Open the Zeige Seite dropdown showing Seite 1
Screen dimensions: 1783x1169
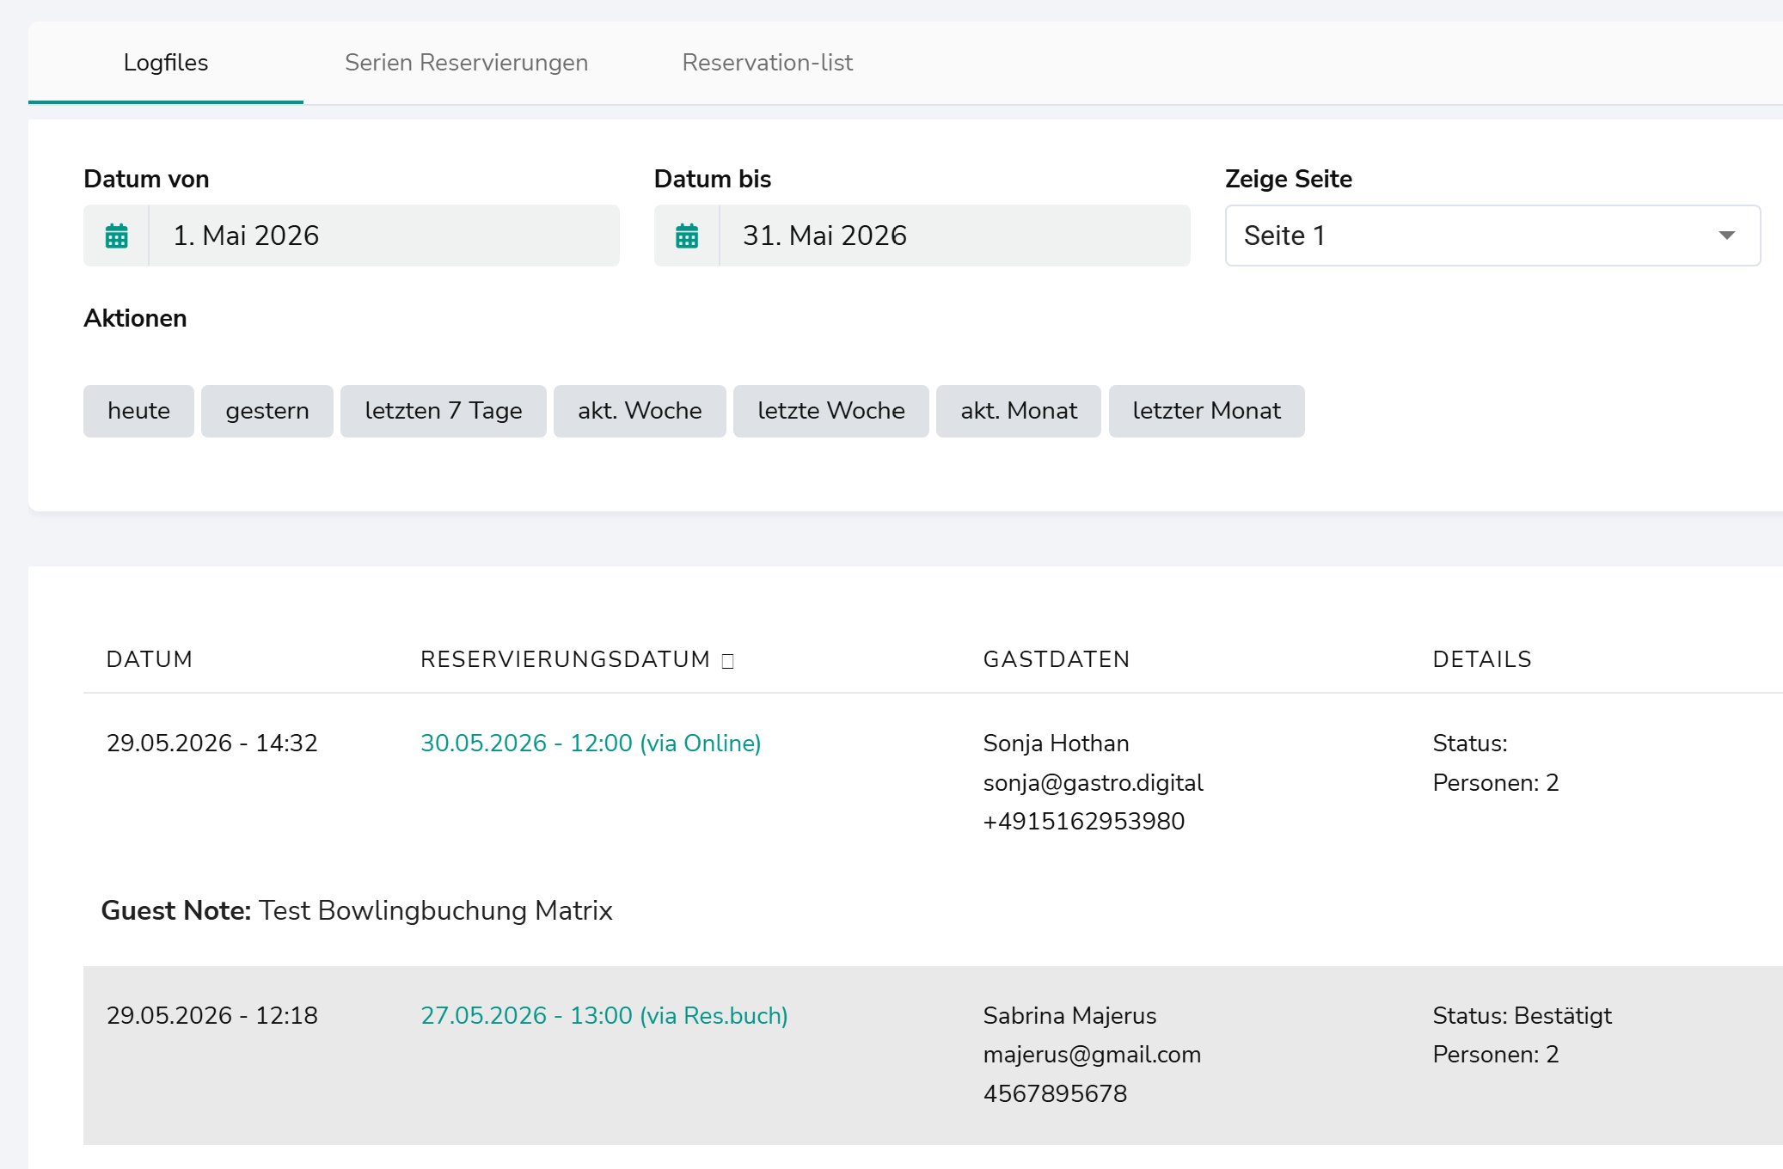tap(1492, 236)
